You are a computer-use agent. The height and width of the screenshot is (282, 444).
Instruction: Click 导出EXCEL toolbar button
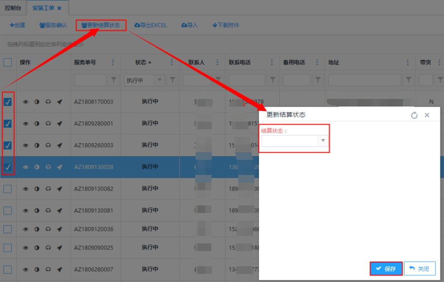(x=151, y=25)
